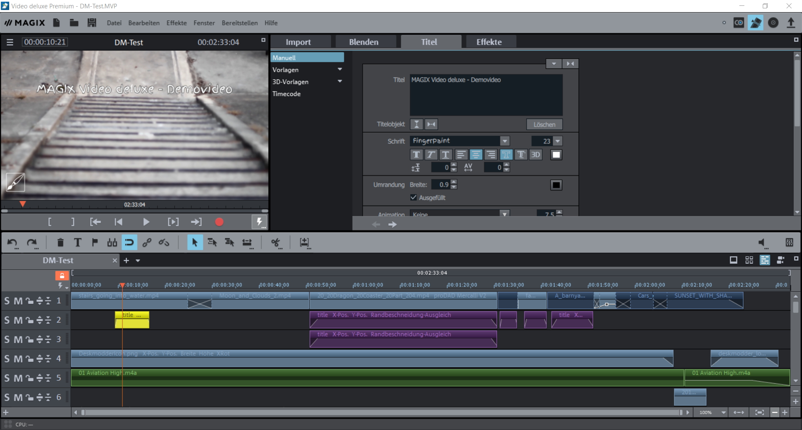Open the hamburger menu of the preview monitor
Image resolution: width=802 pixels, height=430 pixels.
(10, 42)
